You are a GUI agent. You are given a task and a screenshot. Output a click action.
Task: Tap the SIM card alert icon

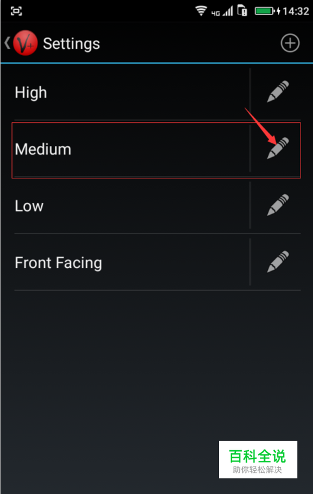click(242, 11)
